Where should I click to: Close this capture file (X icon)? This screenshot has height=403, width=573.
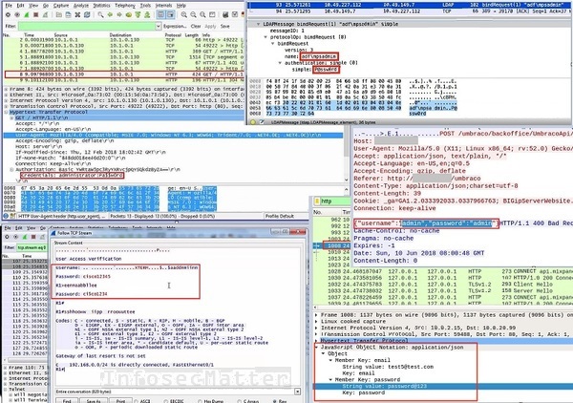click(77, 14)
